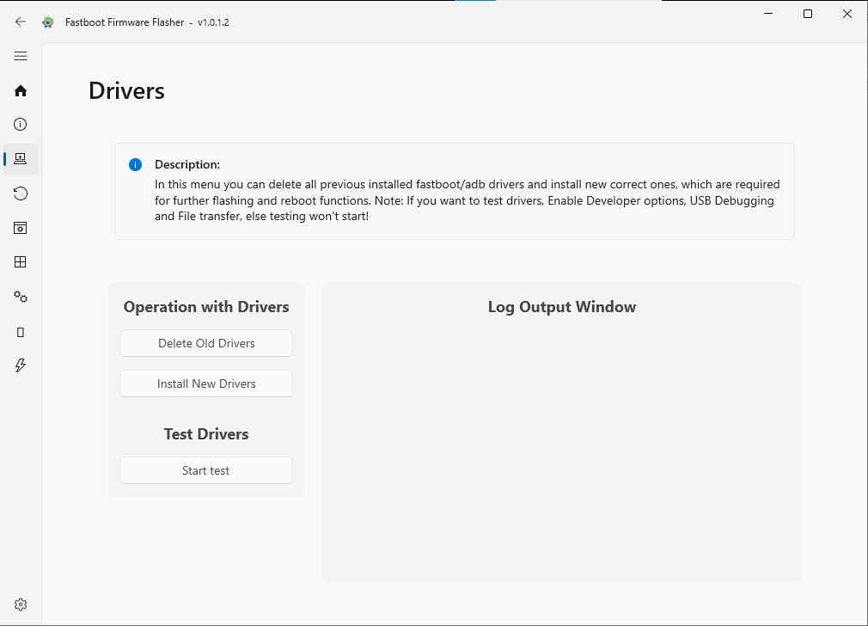Select the firmware archive icon in sidebar
The width and height of the screenshot is (868, 626).
click(x=20, y=227)
